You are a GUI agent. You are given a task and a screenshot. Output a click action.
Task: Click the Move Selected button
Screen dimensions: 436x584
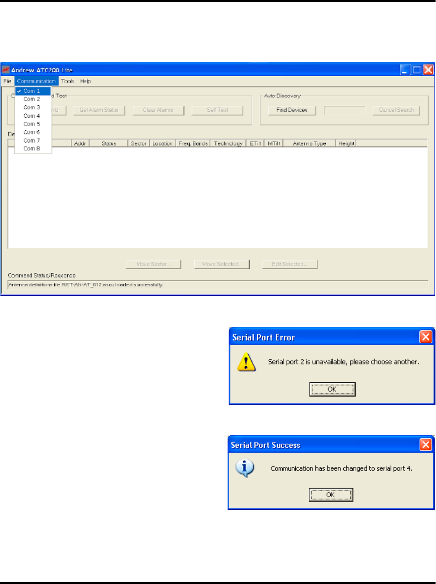(x=222, y=264)
